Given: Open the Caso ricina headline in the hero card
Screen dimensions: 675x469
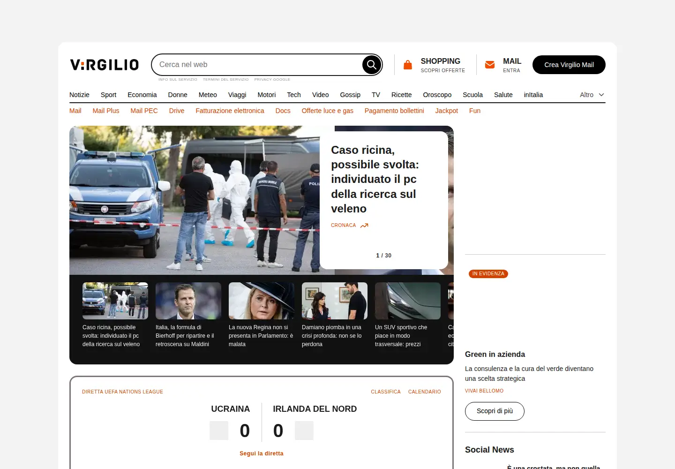Looking at the screenshot, I should [x=375, y=179].
